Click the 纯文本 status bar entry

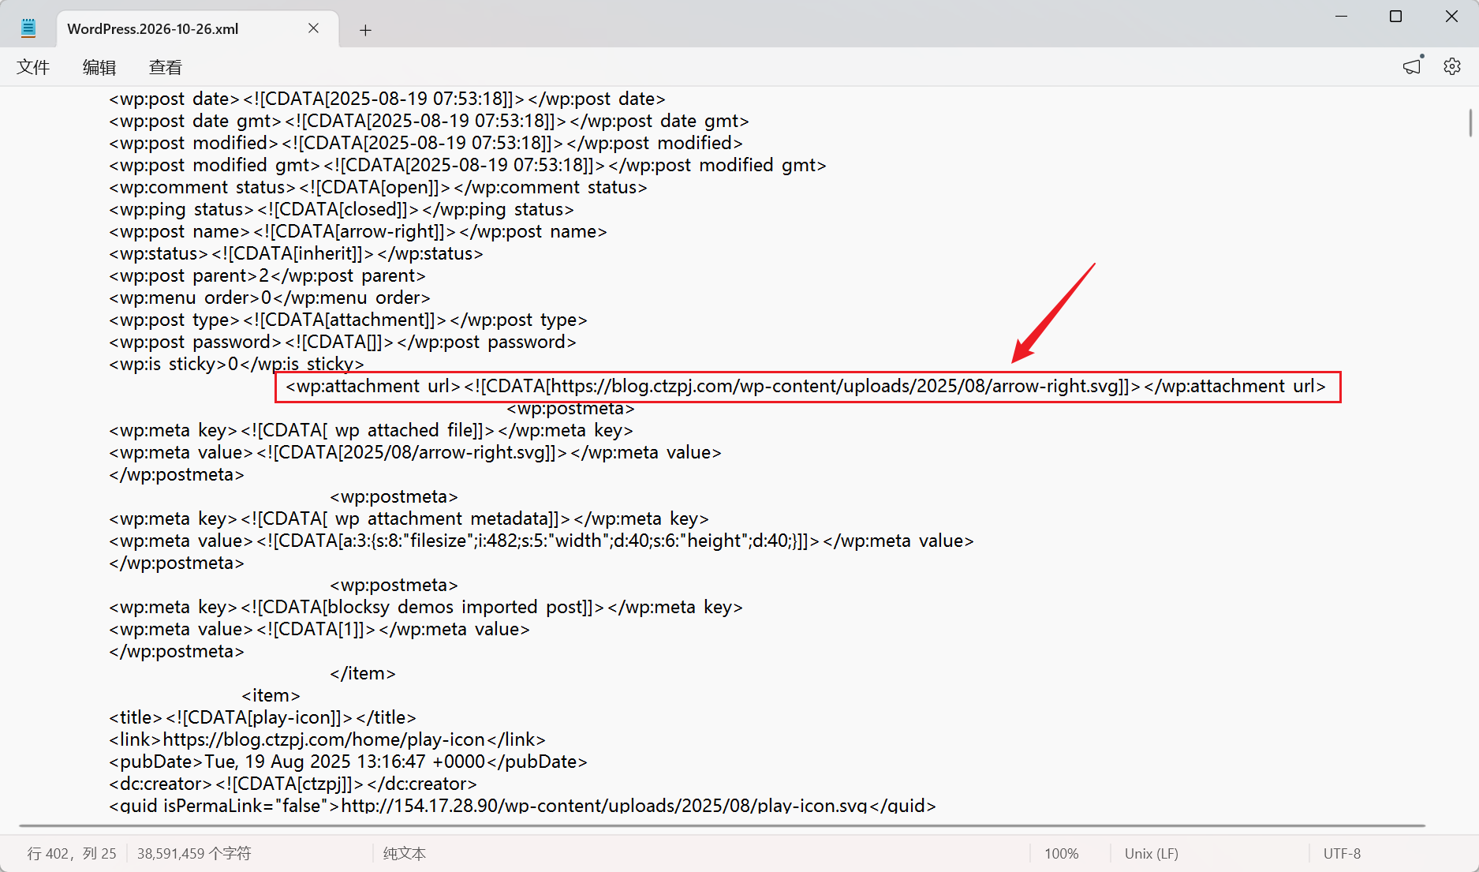(x=405, y=853)
